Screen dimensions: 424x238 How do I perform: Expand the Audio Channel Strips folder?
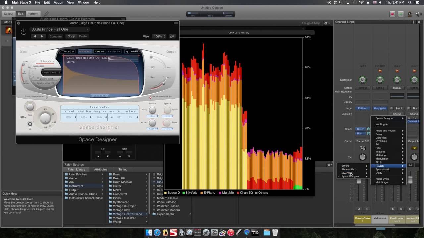tap(83, 194)
